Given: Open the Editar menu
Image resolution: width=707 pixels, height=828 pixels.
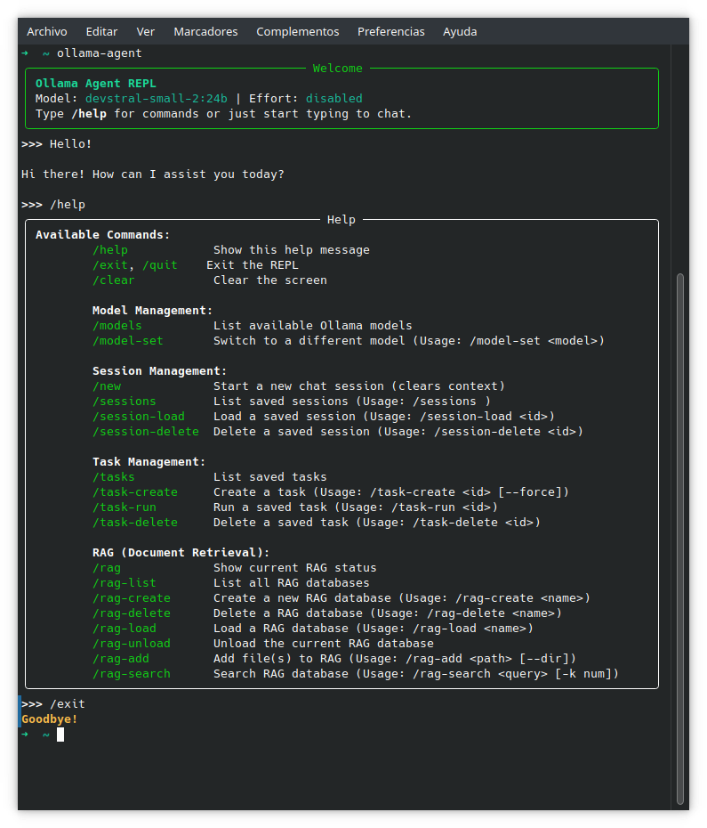Looking at the screenshot, I should (x=101, y=31).
